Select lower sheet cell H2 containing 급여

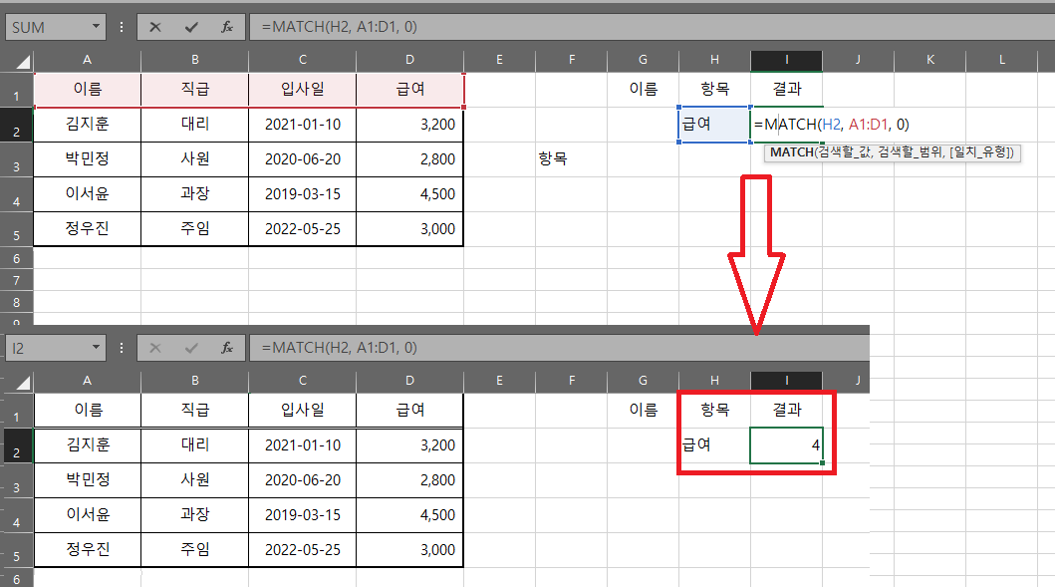pyautogui.click(x=714, y=444)
